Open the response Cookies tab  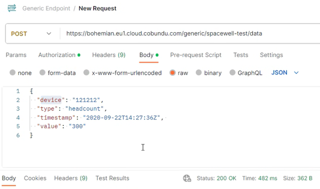[35, 178]
